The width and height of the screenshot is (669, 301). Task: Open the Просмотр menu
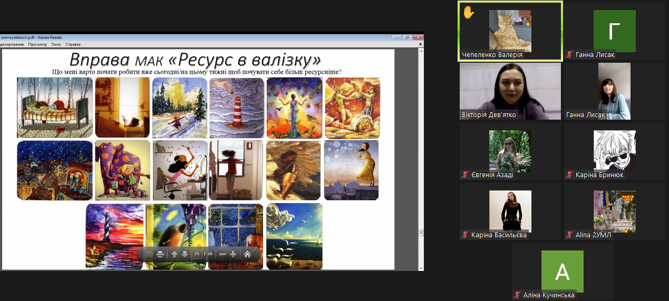37,45
